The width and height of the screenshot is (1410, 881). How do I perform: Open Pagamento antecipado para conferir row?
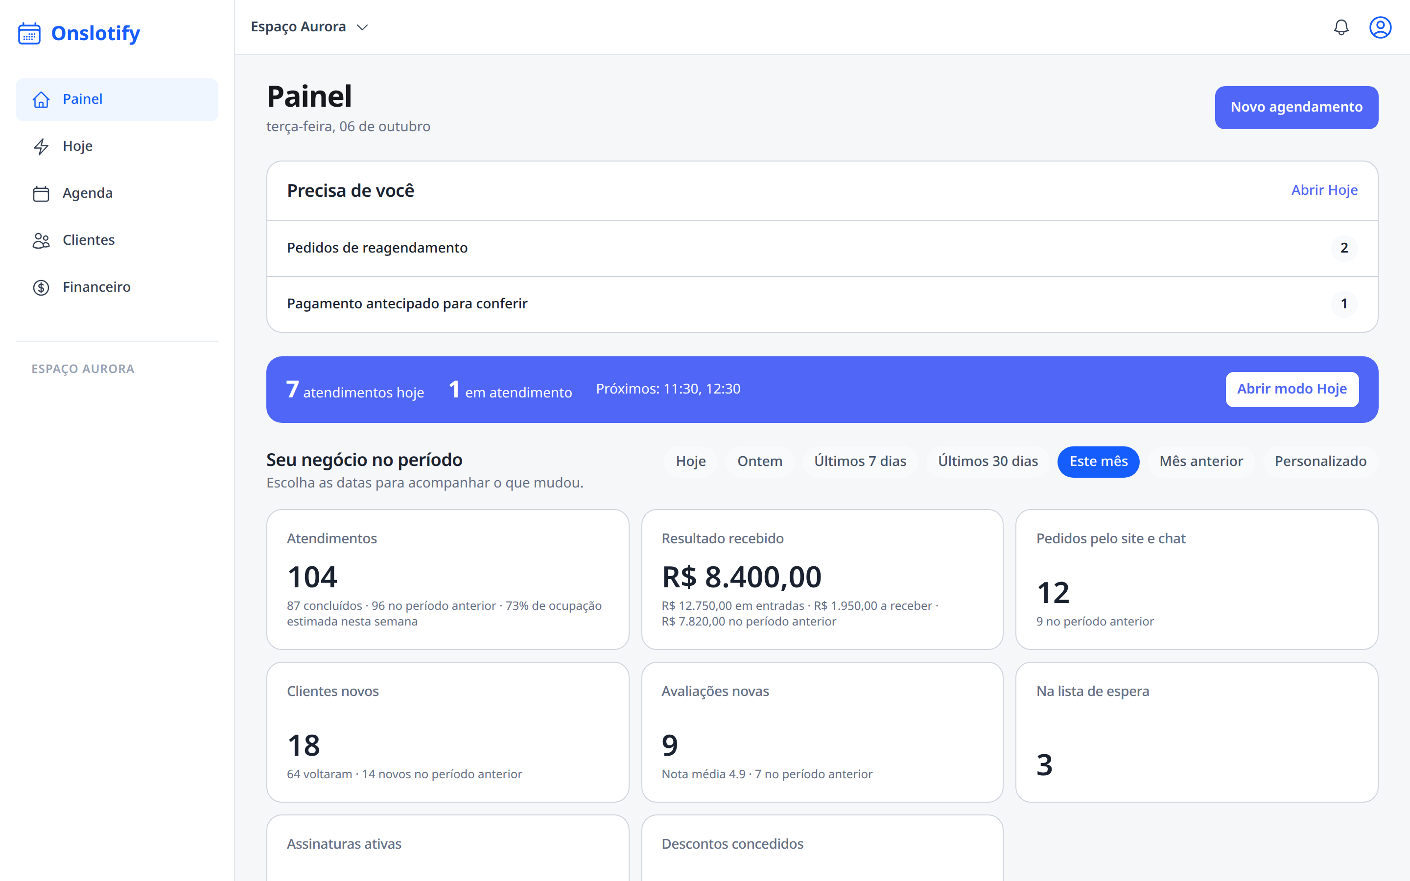[x=822, y=304]
